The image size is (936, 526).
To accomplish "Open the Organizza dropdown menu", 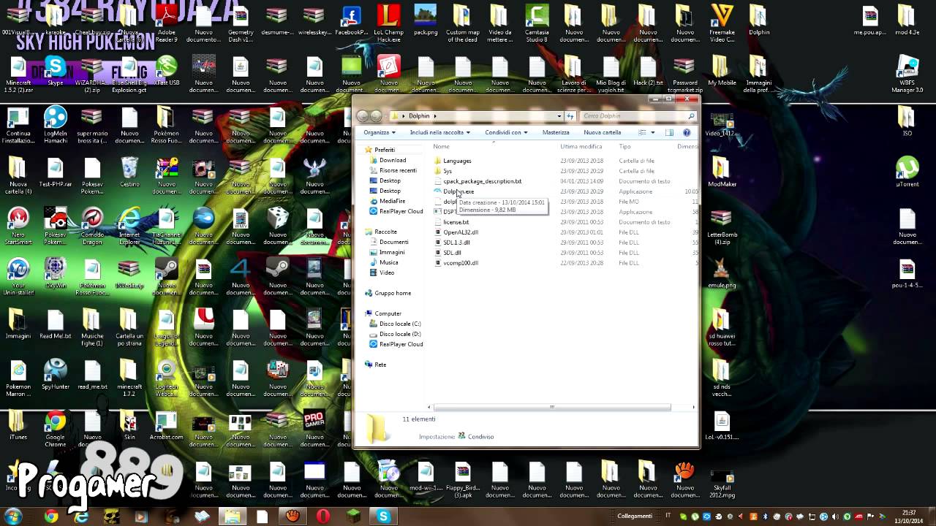I will [380, 132].
